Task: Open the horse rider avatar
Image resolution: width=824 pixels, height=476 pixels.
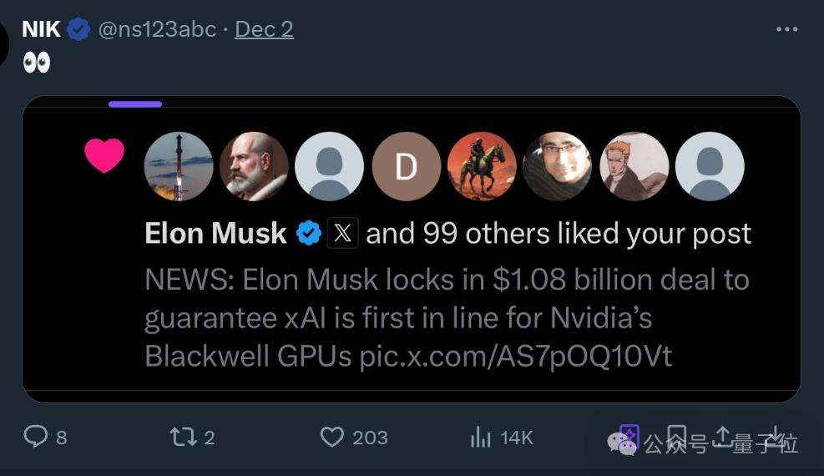Action: tap(482, 166)
